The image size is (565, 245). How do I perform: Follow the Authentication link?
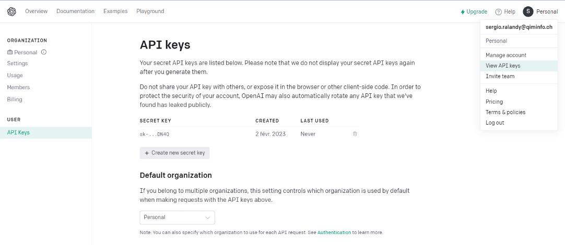pos(334,232)
